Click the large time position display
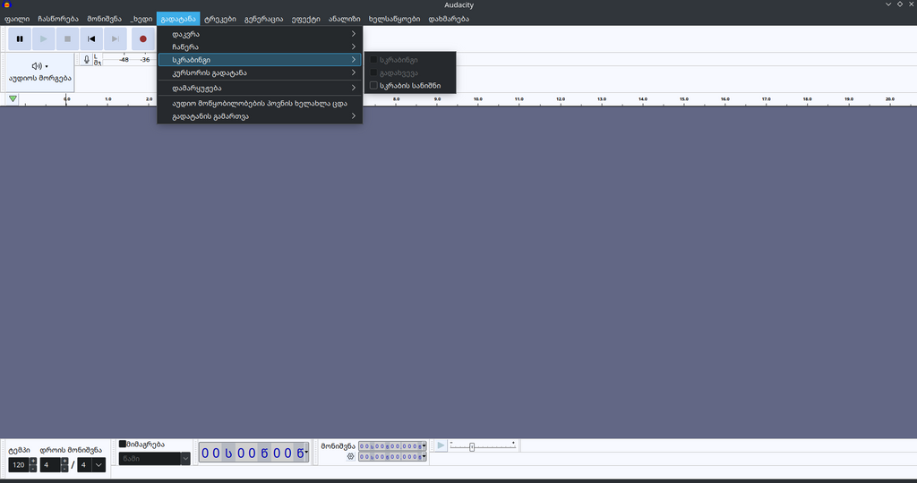The image size is (917, 483). coord(252,453)
